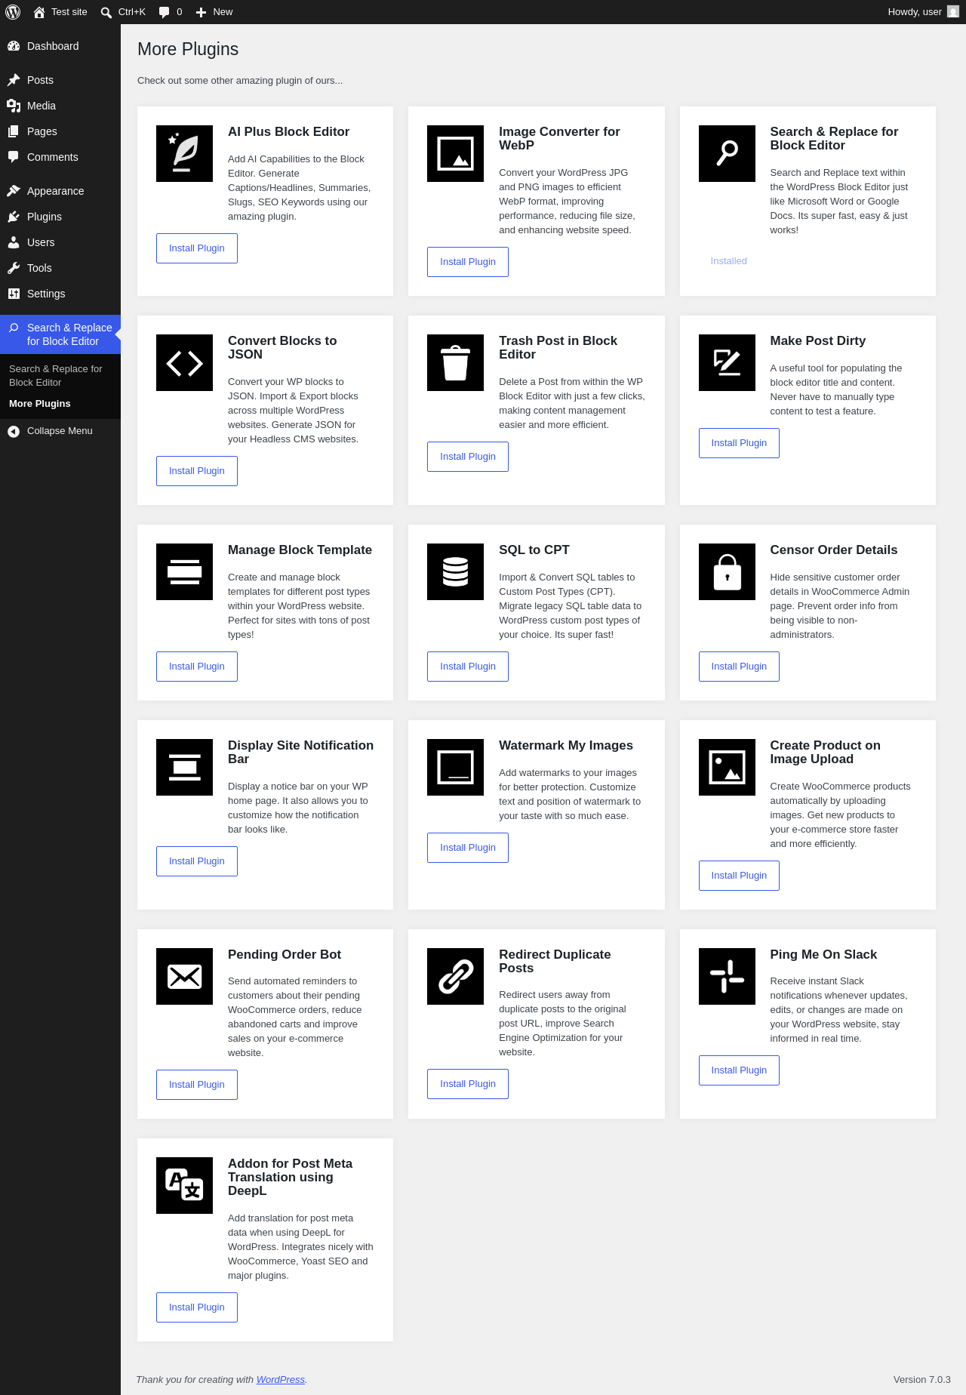The height and width of the screenshot is (1395, 966).
Task: Install the Redirect Duplicate Posts plugin
Action: click(468, 1084)
